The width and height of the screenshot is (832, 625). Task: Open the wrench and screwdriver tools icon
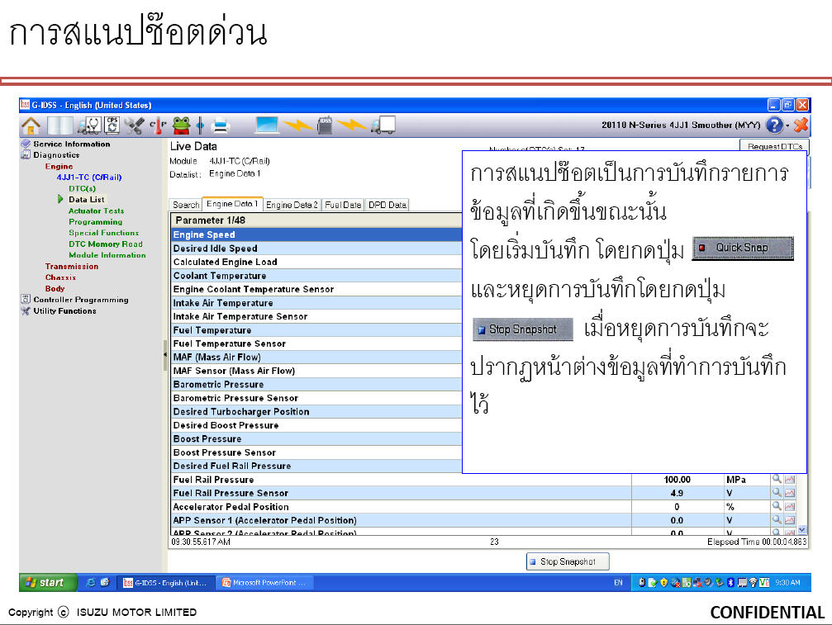[134, 125]
